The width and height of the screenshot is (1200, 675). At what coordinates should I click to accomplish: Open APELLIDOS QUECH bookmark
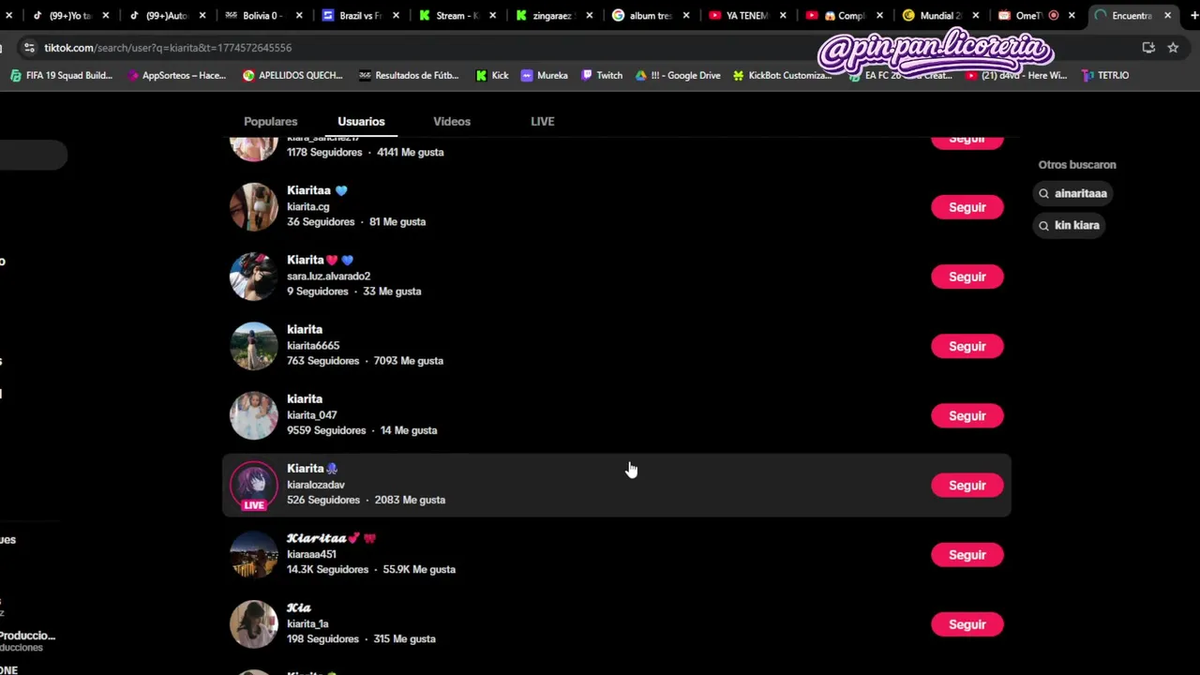(292, 75)
